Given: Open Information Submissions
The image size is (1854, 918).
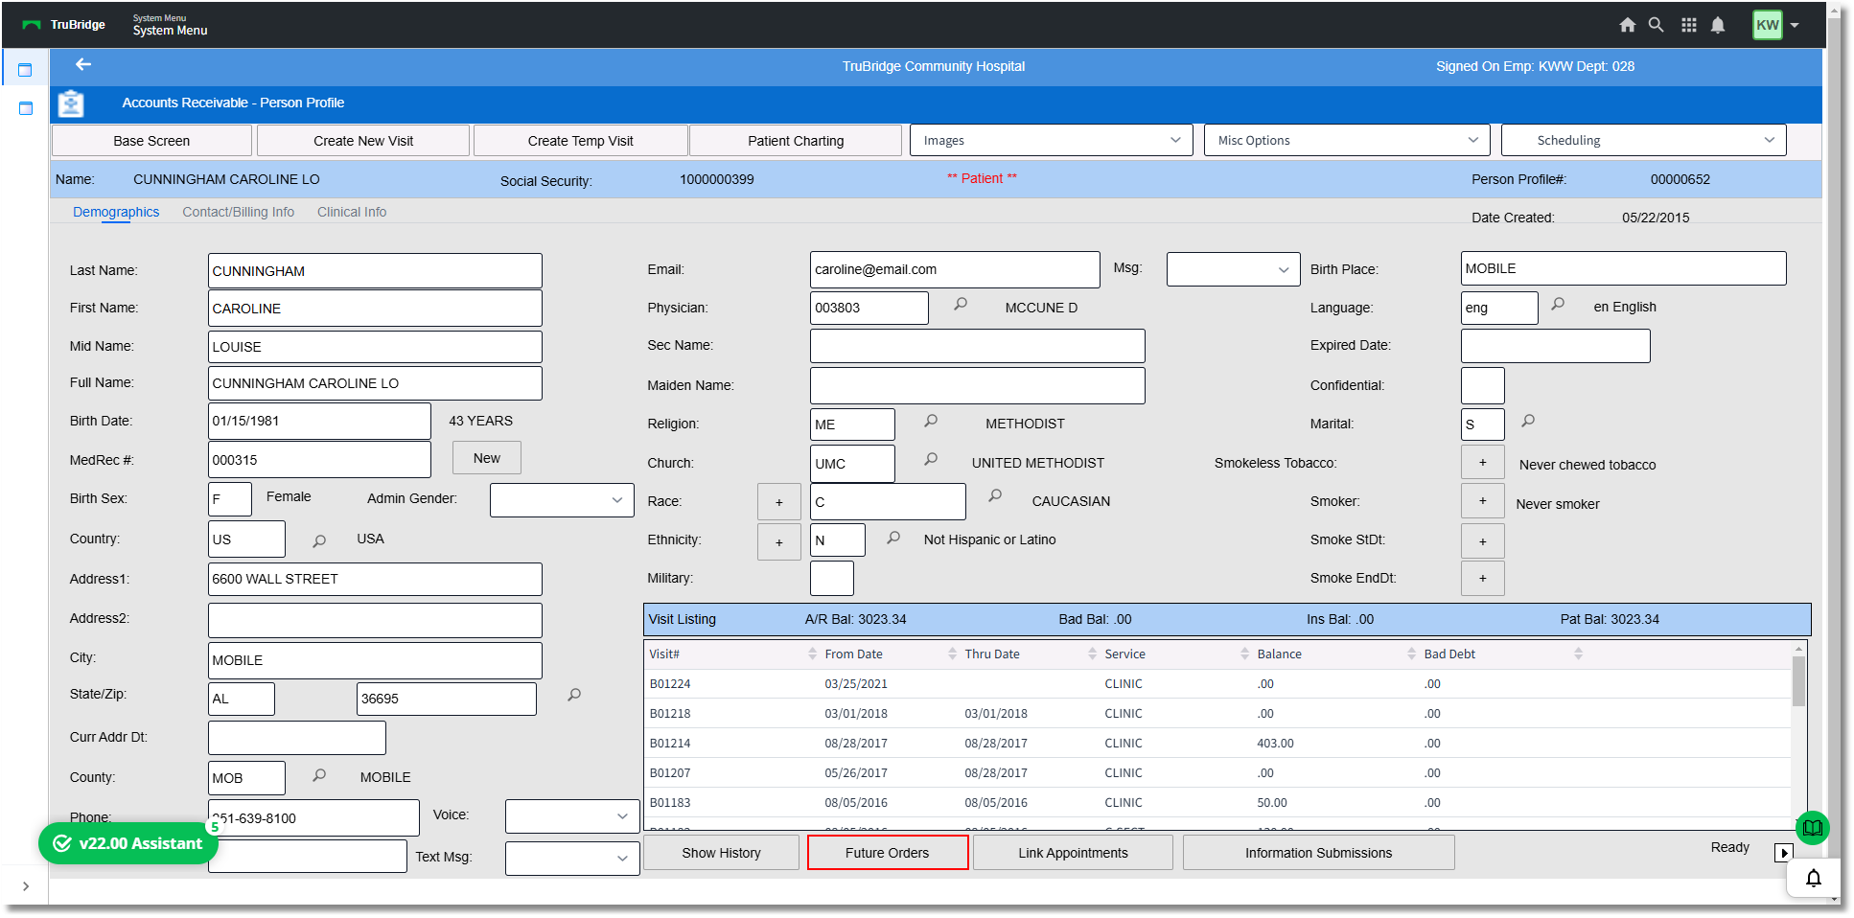Looking at the screenshot, I should point(1318,853).
